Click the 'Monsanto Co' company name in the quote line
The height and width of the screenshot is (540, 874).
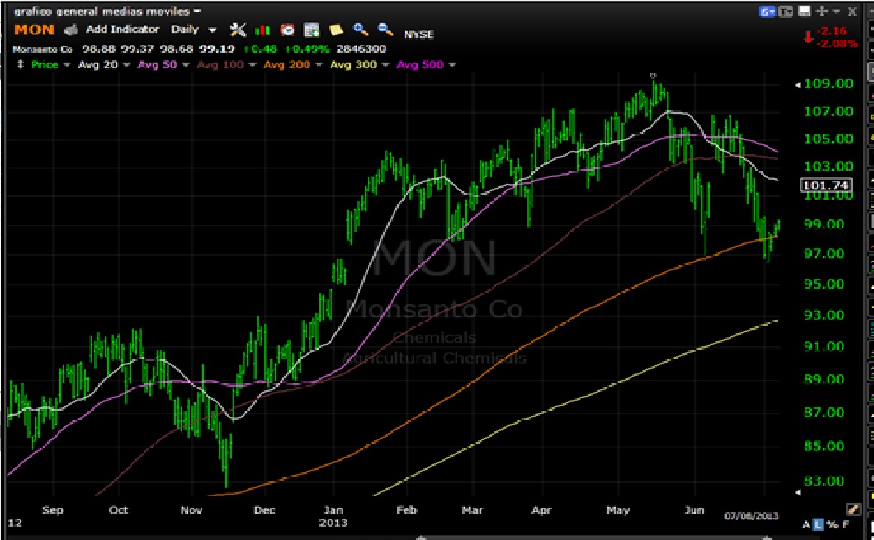(x=42, y=49)
